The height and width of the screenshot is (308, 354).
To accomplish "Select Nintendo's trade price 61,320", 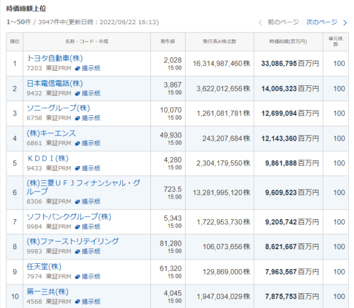I will [x=171, y=269].
